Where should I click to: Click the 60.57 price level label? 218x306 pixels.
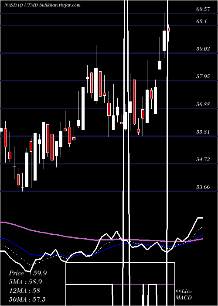pyautogui.click(x=203, y=9)
